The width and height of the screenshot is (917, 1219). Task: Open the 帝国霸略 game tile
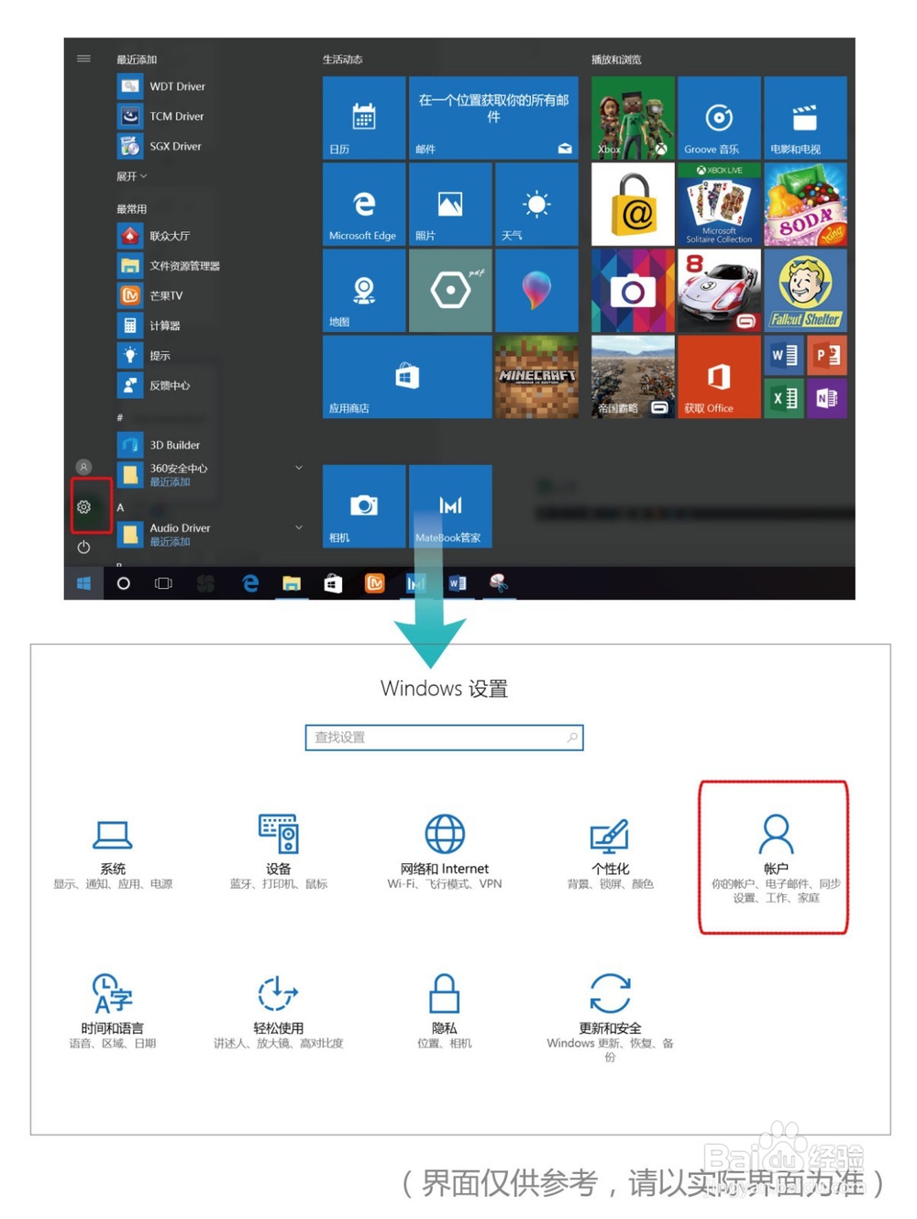[x=633, y=377]
